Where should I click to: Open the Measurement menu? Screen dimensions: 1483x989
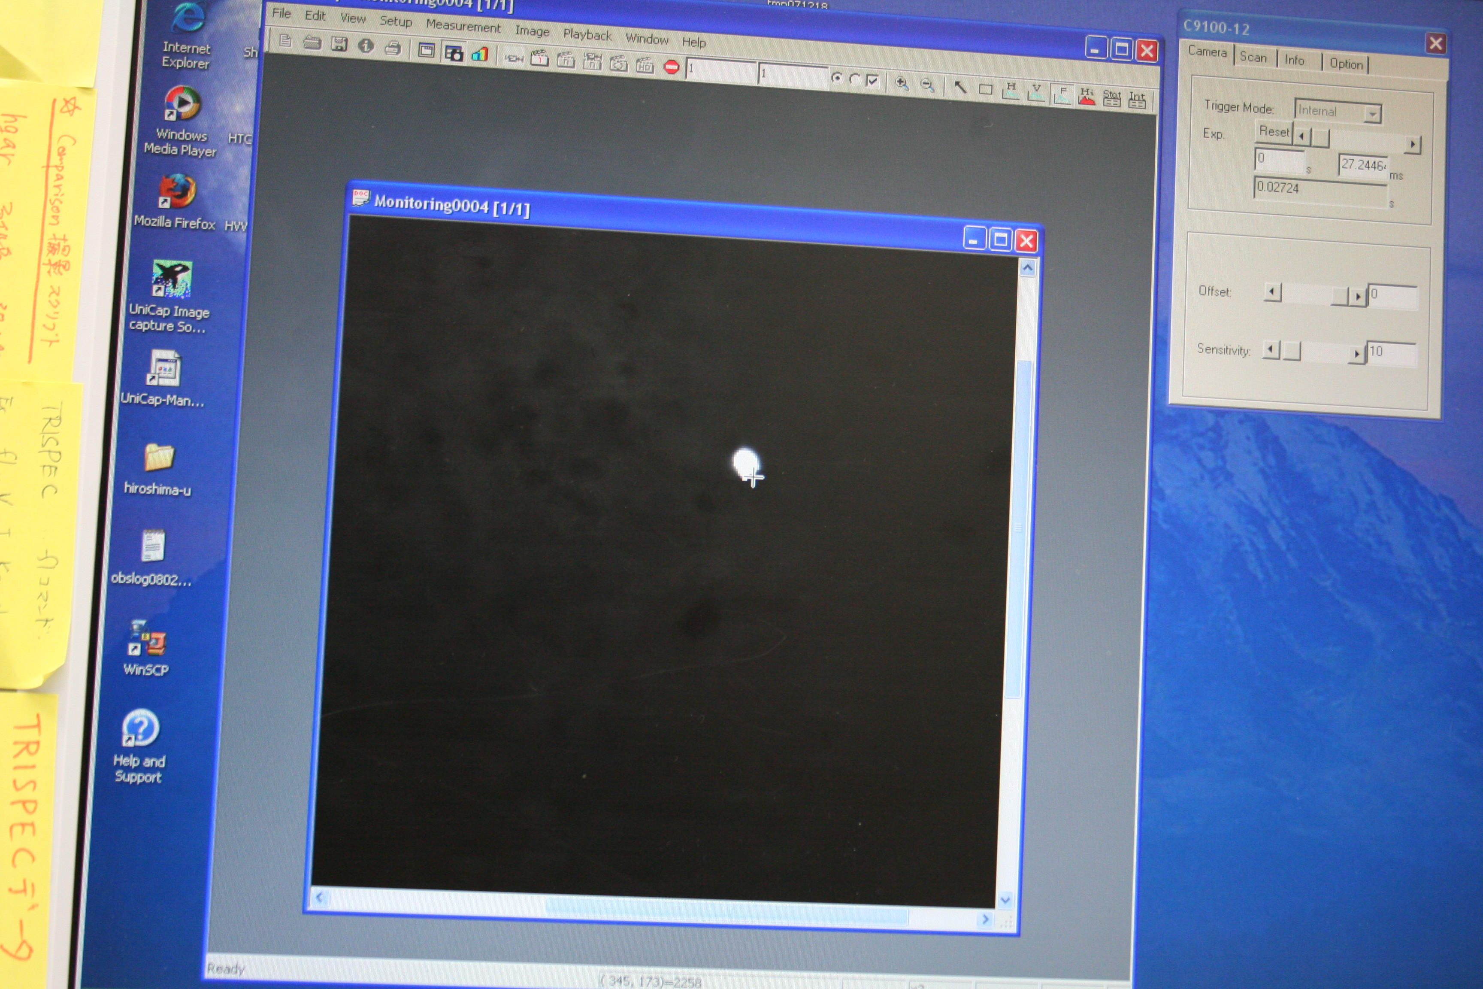[x=463, y=26]
